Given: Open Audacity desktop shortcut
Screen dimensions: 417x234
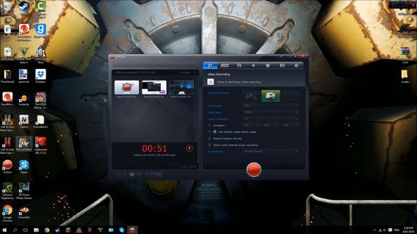Looking at the screenshot, I should click(24, 99).
